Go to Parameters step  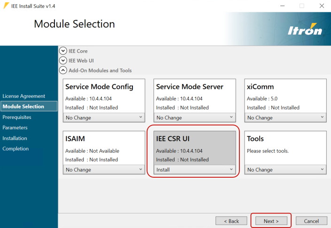click(15, 127)
